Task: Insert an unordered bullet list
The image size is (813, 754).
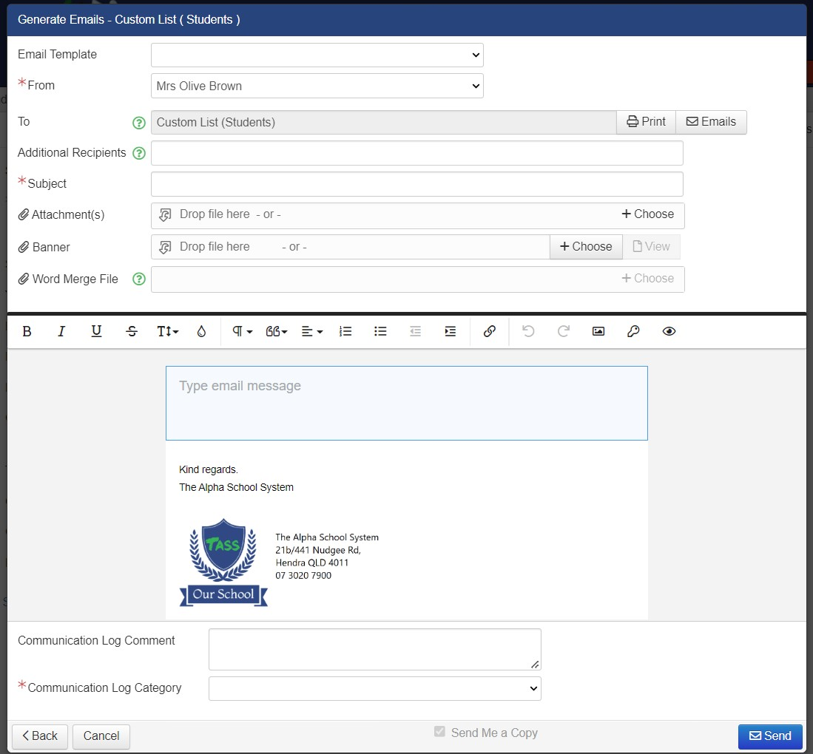Action: tap(380, 332)
